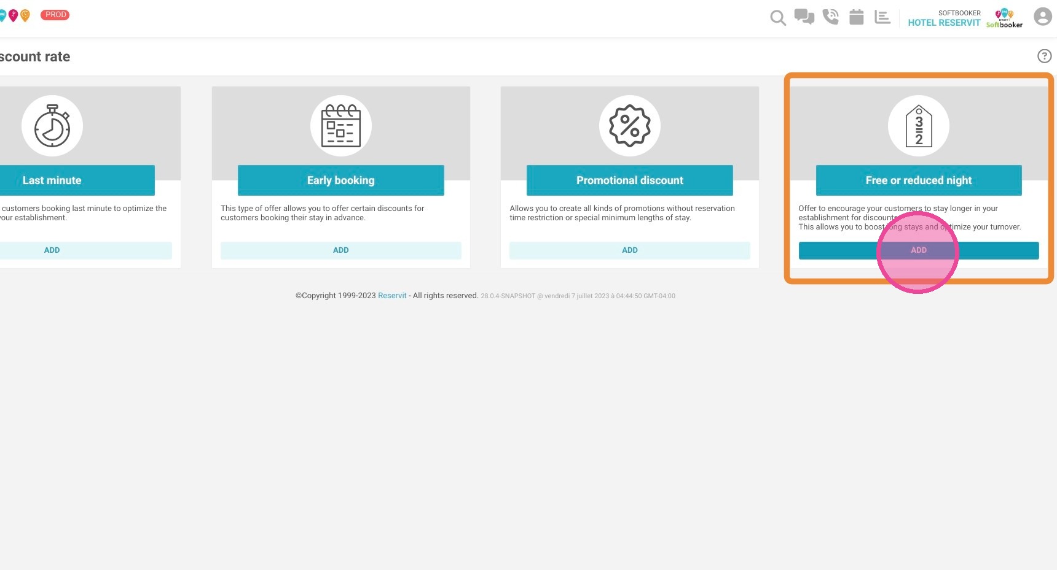Click the Promotional discount description text
Viewport: 1057px width, 570px height.
coord(622,213)
